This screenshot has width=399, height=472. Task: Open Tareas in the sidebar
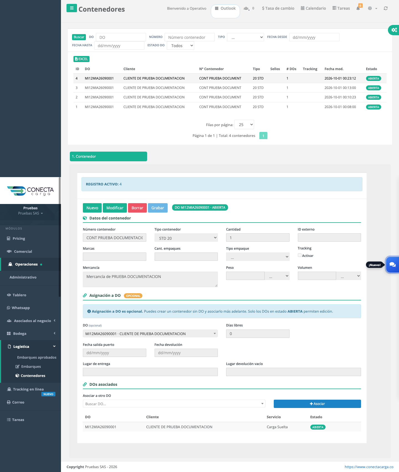pos(18,420)
